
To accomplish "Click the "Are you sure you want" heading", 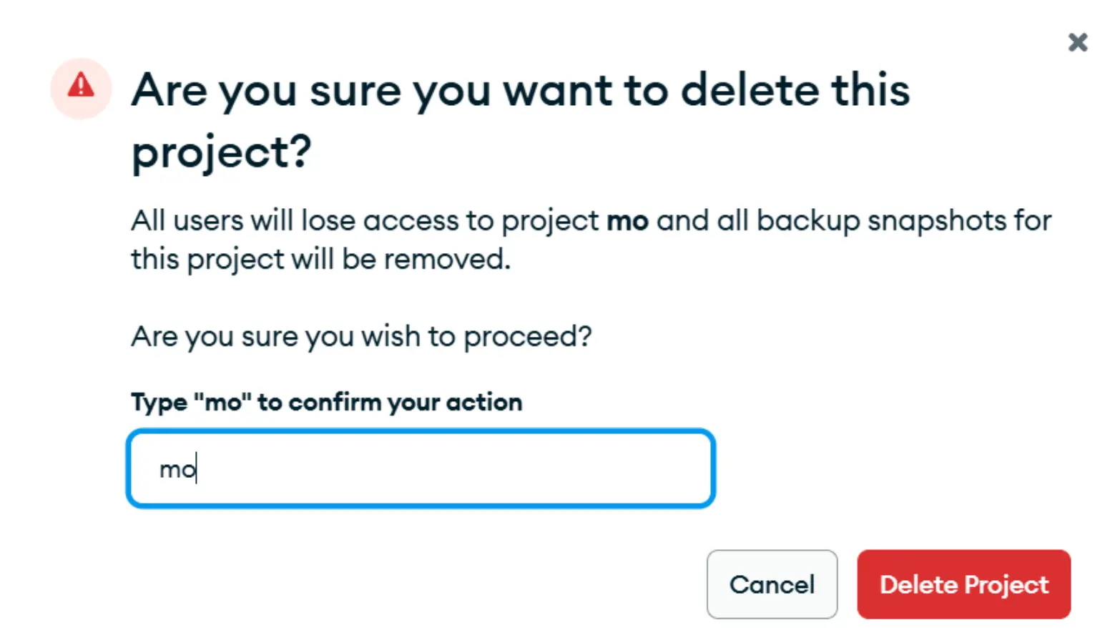I will pyautogui.click(x=372, y=91).
